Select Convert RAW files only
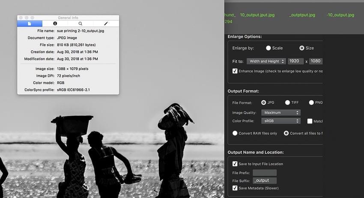 pyautogui.click(x=235, y=133)
